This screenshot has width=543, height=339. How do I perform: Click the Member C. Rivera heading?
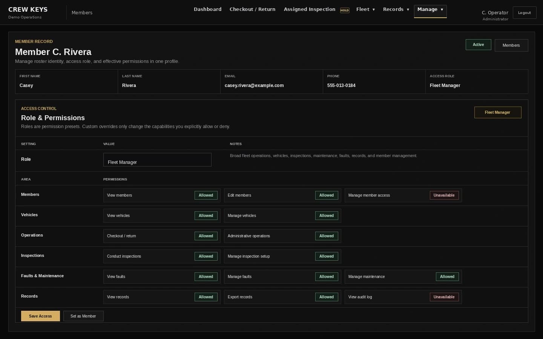pyautogui.click(x=53, y=52)
